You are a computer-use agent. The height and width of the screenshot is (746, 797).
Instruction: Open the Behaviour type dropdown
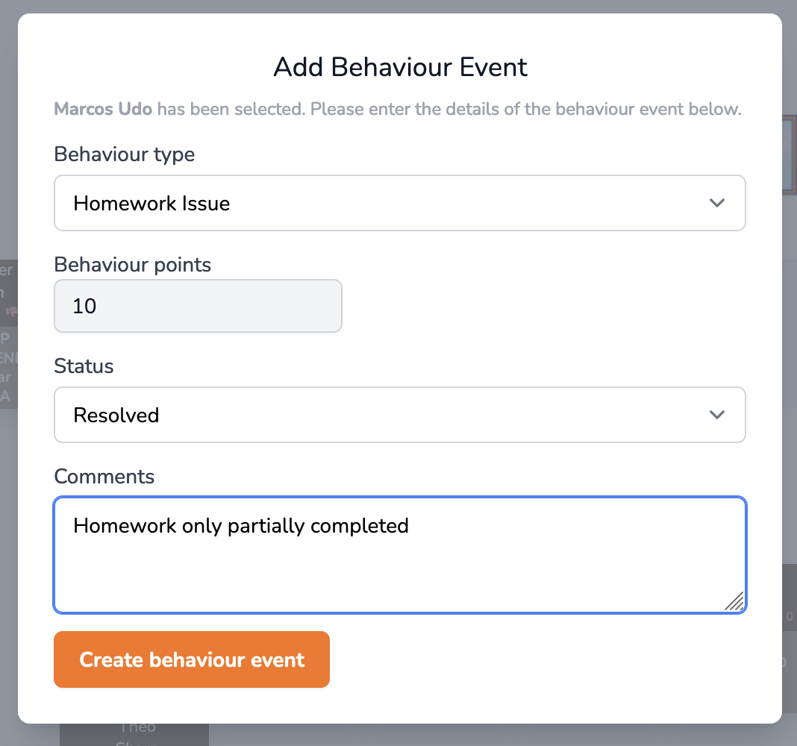(400, 203)
